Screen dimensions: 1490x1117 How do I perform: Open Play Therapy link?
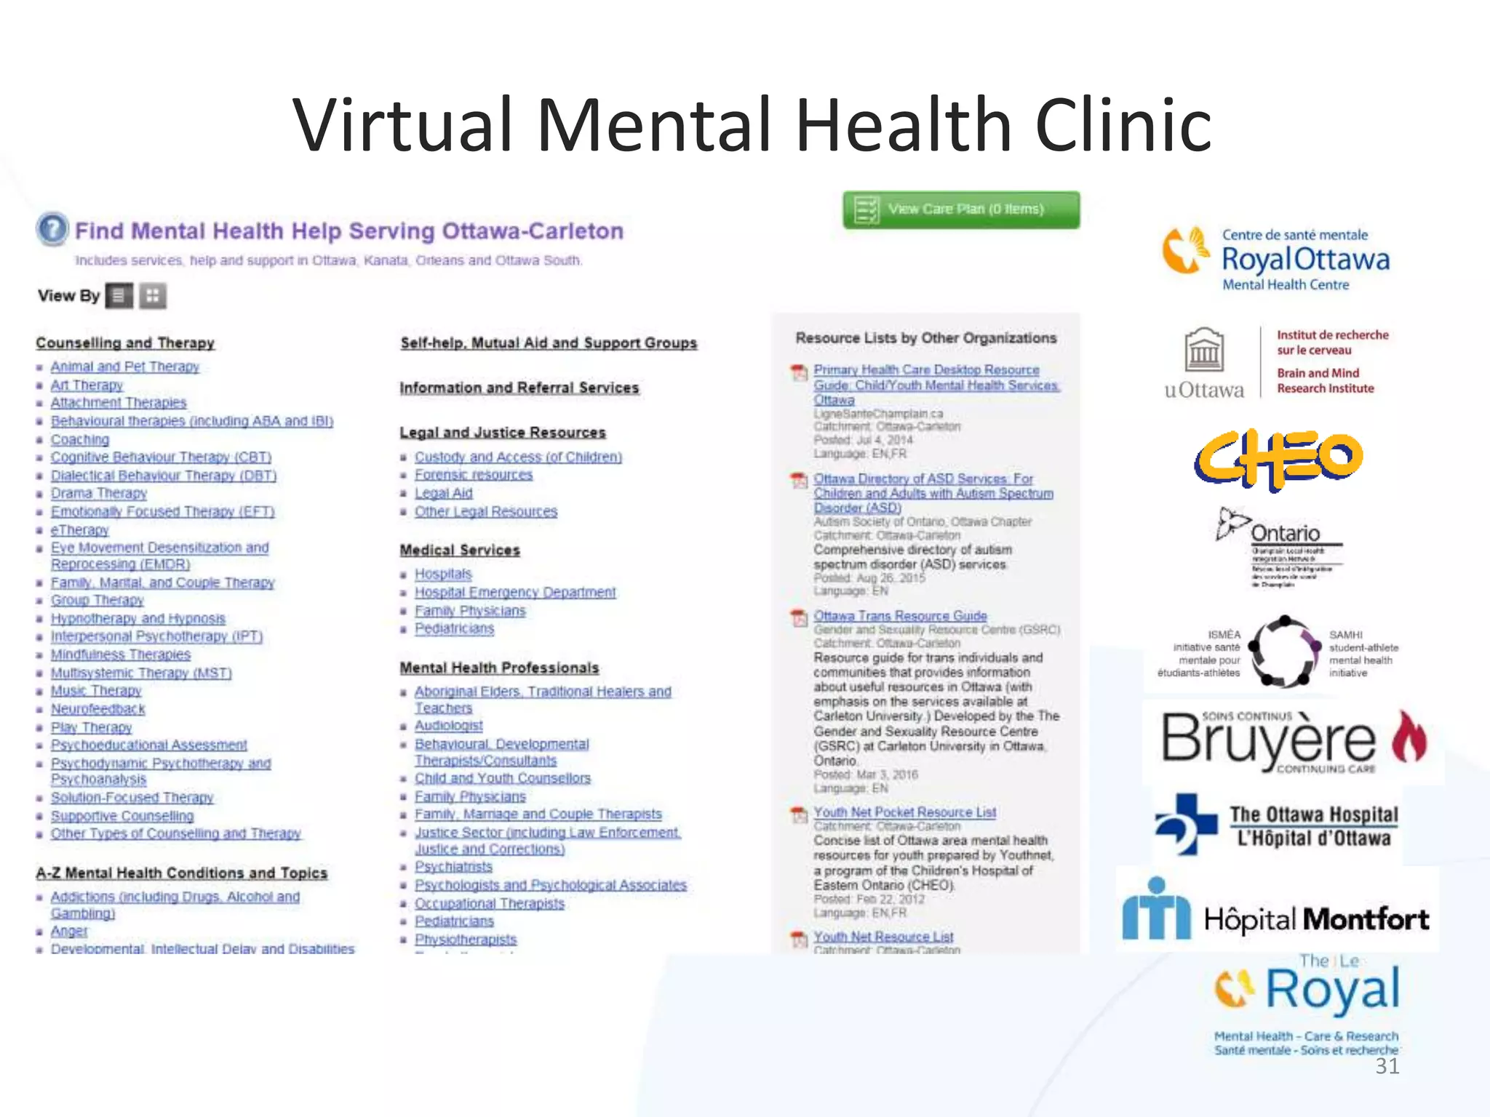pos(91,728)
